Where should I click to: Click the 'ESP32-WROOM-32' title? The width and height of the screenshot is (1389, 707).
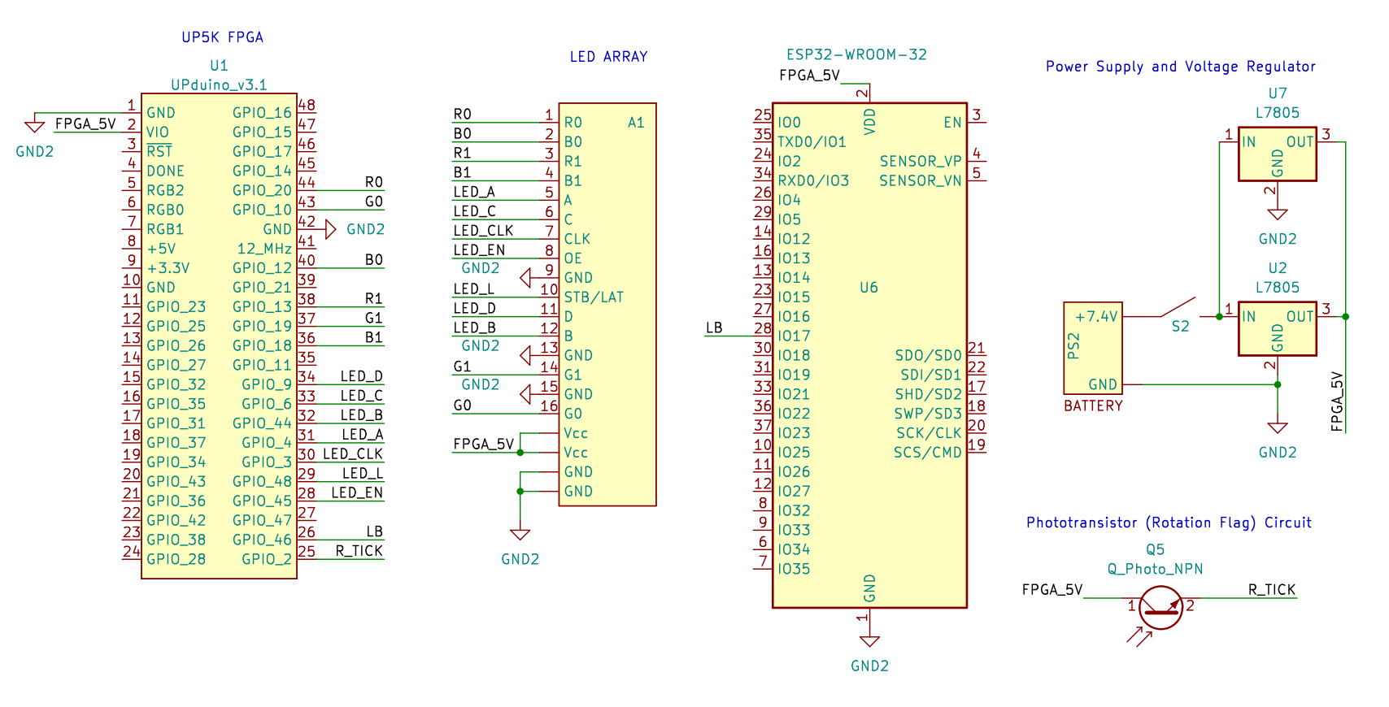(856, 54)
